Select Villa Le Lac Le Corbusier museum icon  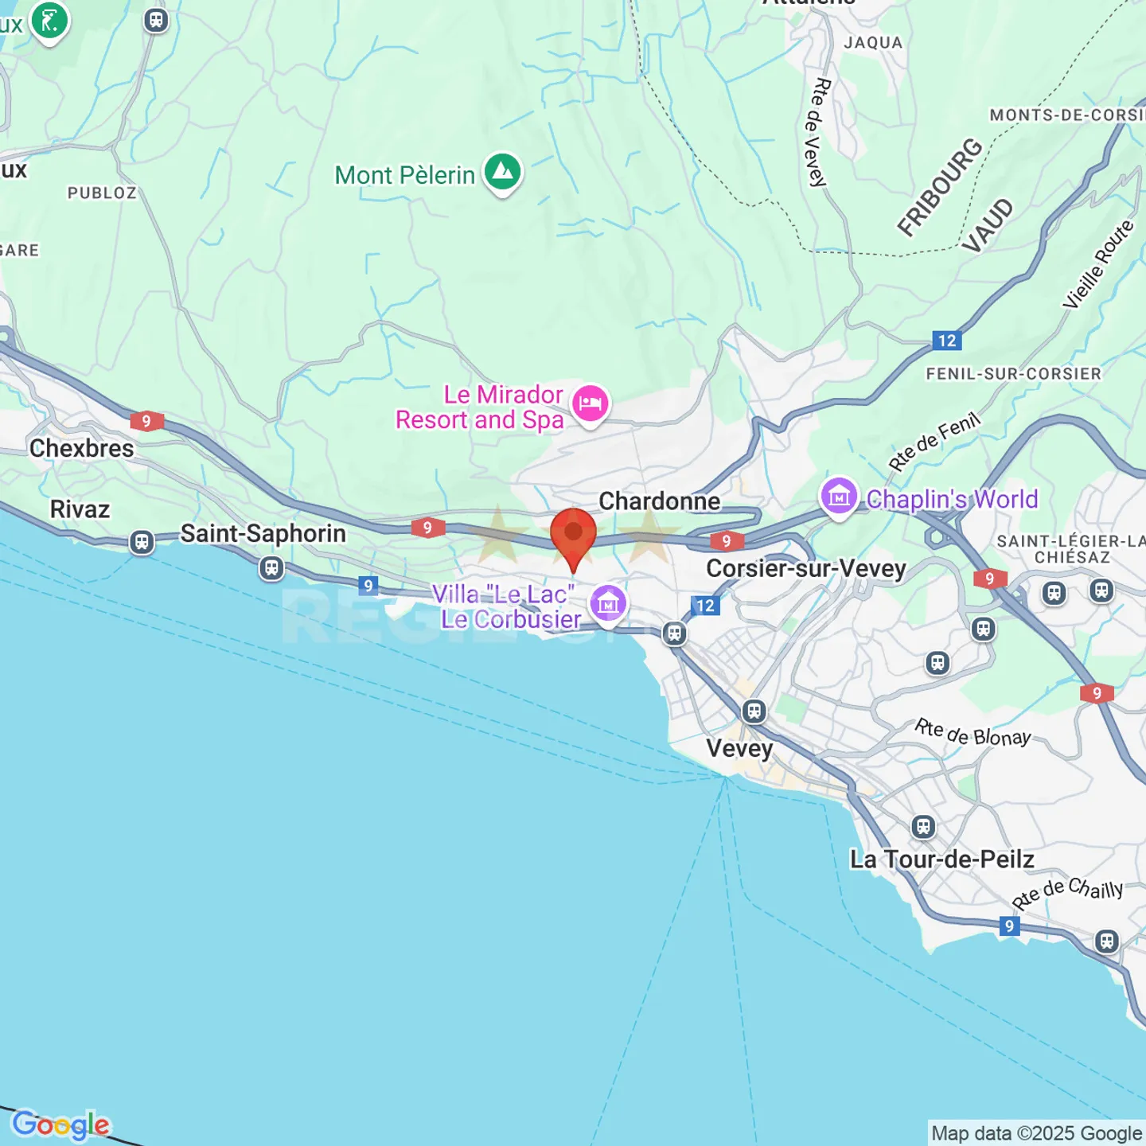[609, 604]
